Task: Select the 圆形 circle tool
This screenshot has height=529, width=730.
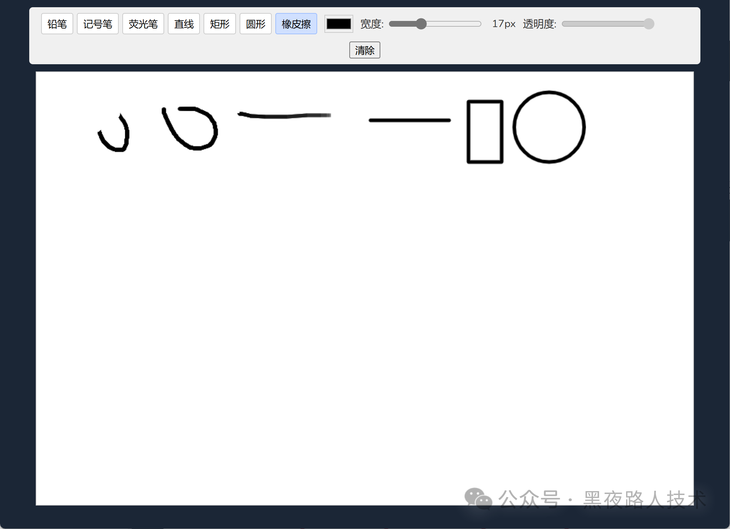Action: 255,24
